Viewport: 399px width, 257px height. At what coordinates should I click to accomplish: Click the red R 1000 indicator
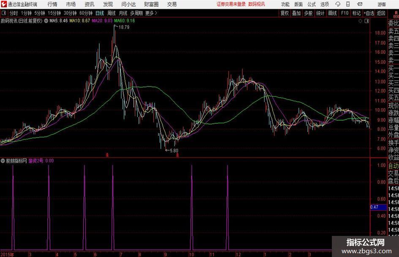click(396, 15)
